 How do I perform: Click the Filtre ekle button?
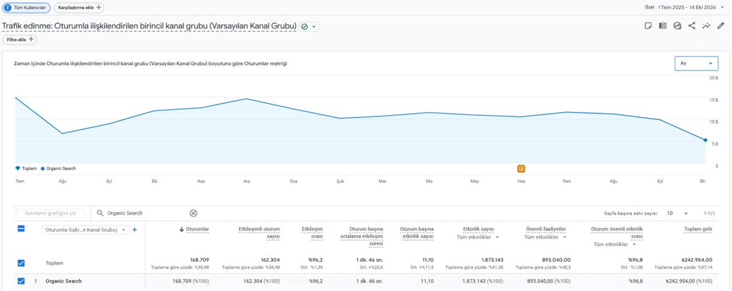[20, 40]
